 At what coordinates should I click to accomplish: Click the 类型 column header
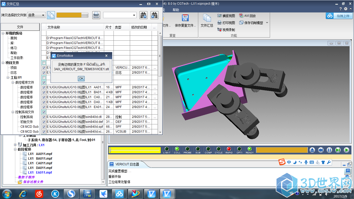pos(122,27)
